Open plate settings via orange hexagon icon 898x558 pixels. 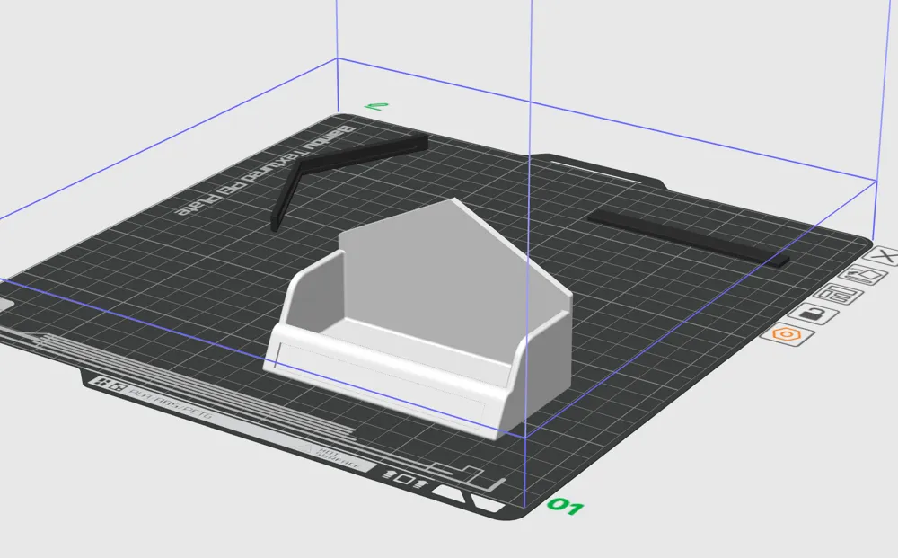click(x=788, y=334)
